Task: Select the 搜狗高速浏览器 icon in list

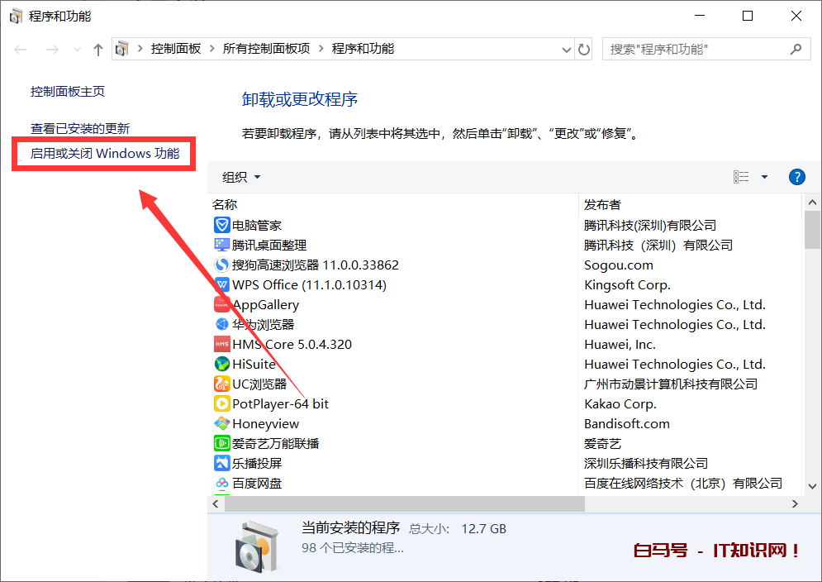Action: [x=221, y=265]
